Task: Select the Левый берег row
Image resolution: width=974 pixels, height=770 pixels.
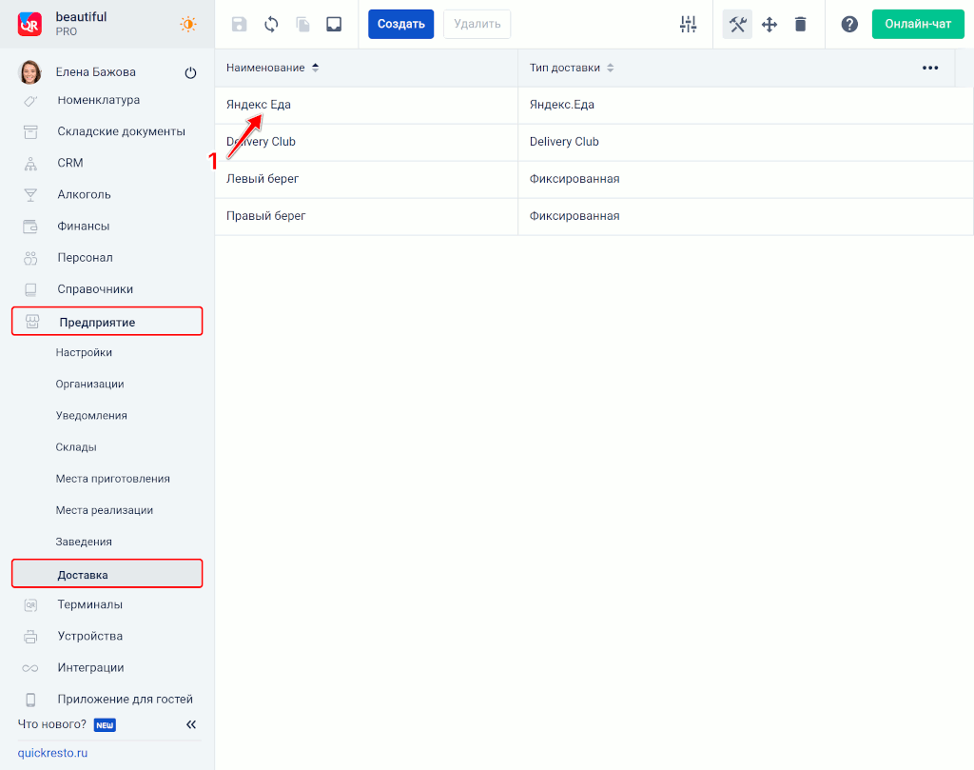Action: [x=594, y=179]
